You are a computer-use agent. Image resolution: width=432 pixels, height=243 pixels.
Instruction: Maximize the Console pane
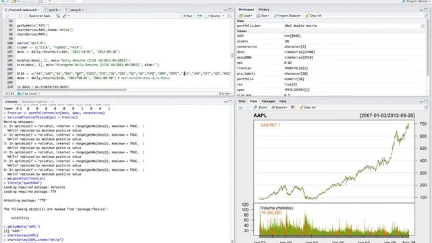click(230, 102)
